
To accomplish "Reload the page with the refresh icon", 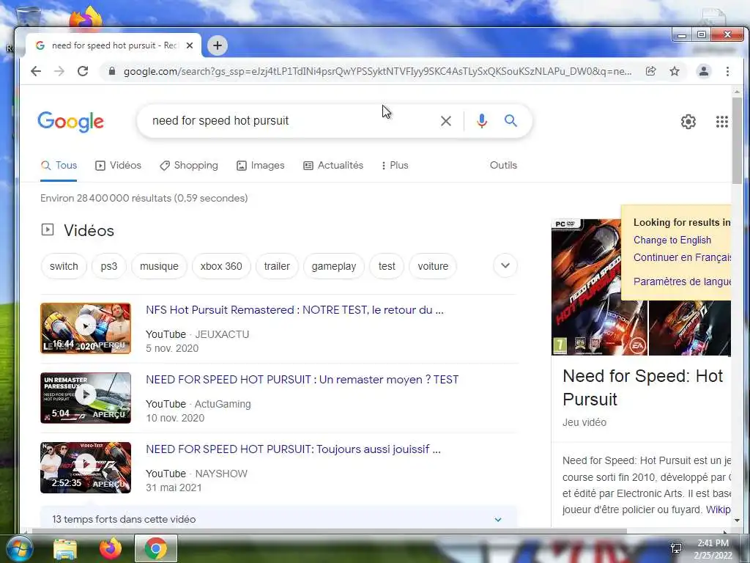I will (83, 71).
